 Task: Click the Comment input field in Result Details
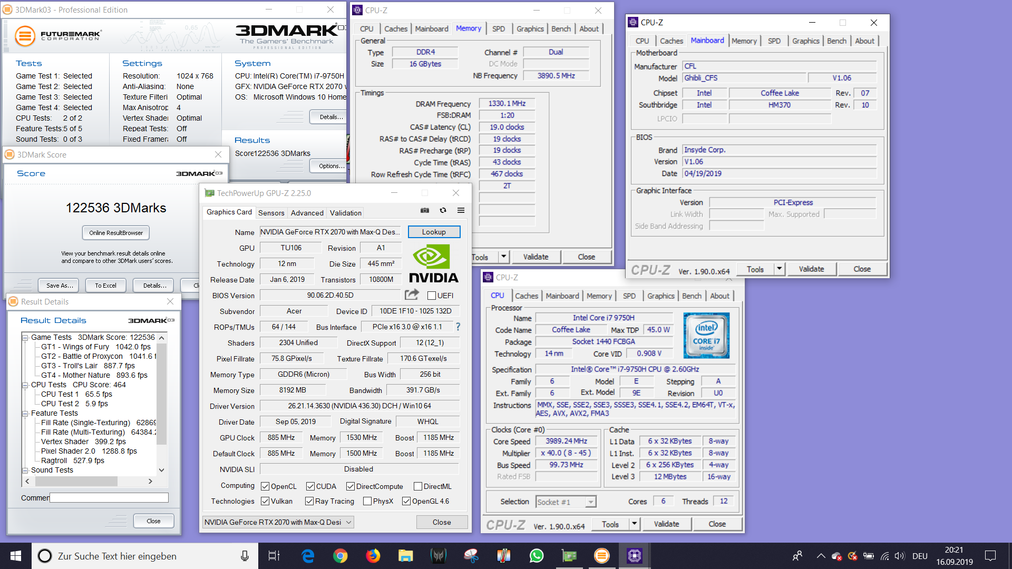click(x=109, y=497)
